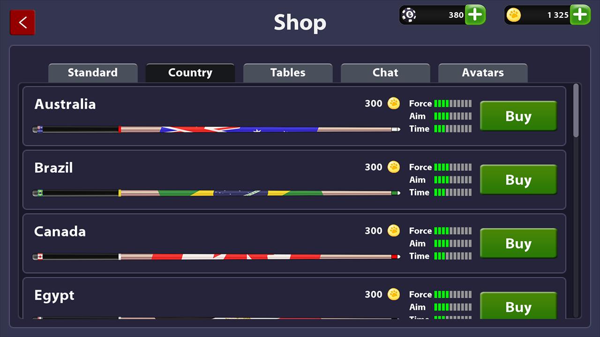Click the paw coin icon in top bar
600x337 pixels.
514,15
